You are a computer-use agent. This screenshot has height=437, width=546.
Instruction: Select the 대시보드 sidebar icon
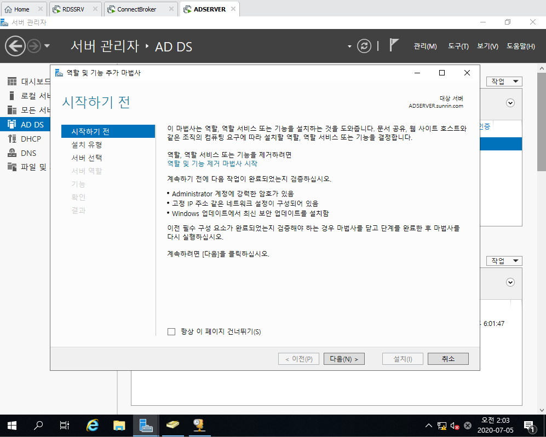tap(12, 81)
